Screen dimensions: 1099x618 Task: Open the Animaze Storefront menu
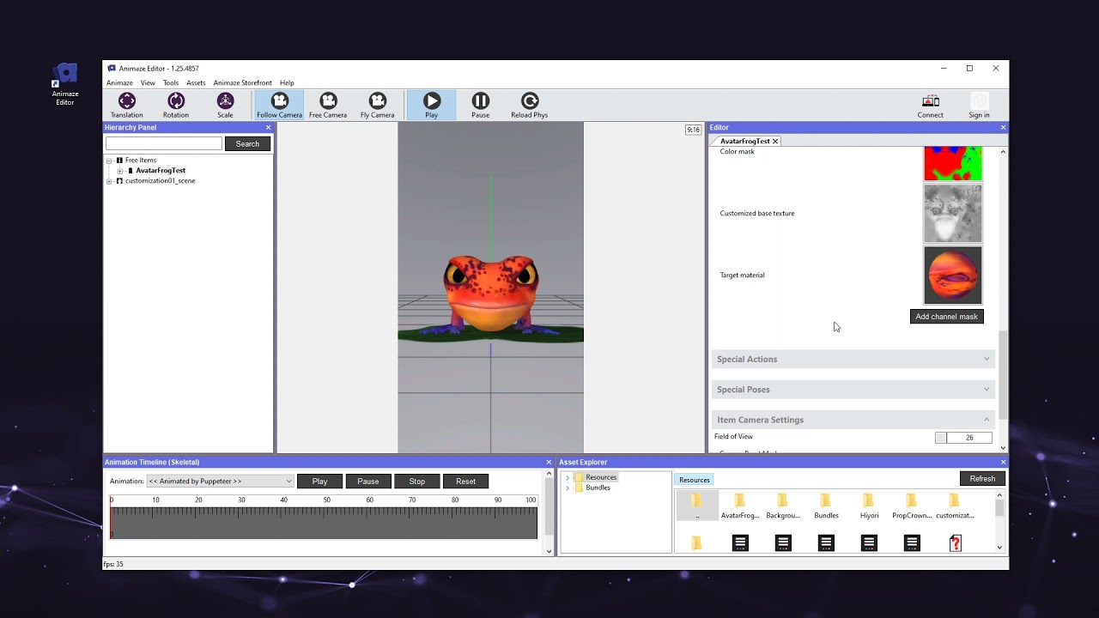[x=243, y=83]
